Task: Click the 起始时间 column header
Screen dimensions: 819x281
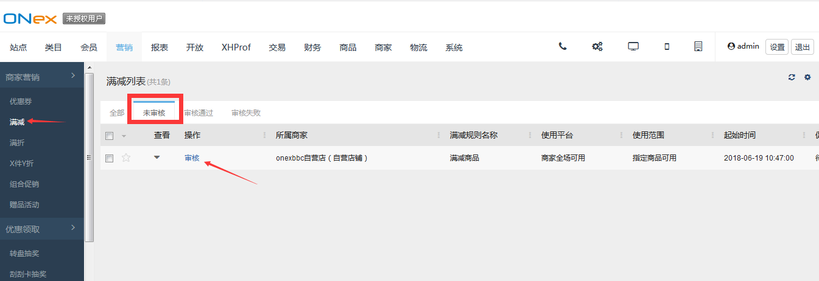Action: [739, 135]
